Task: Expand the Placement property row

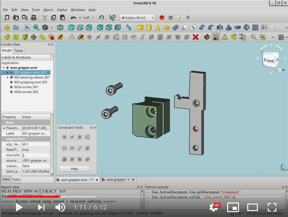Action: coord(4,128)
